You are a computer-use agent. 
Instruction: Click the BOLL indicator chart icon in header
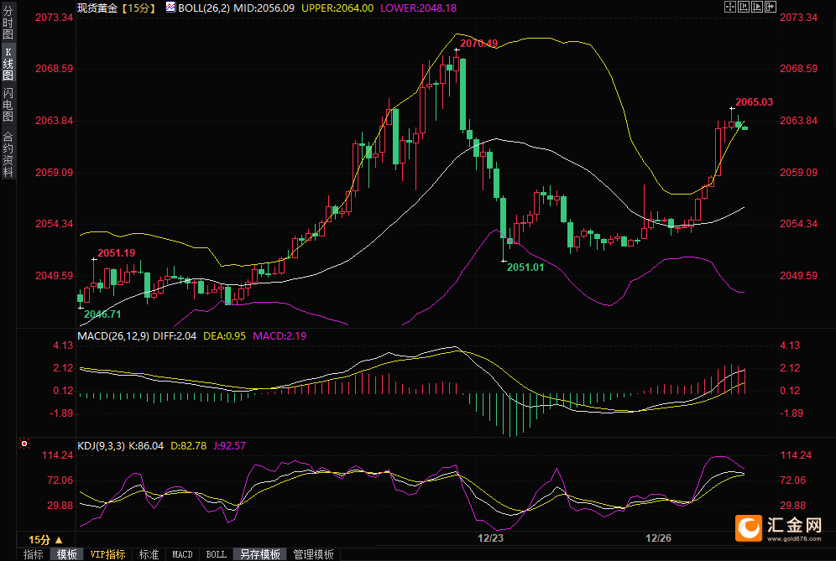[x=170, y=7]
